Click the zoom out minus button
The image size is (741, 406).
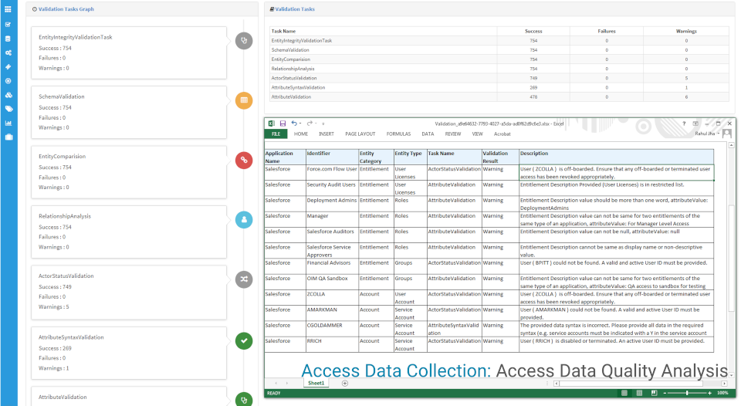(x=665, y=393)
